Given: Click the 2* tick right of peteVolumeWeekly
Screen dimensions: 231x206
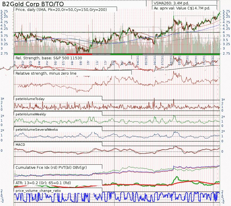Looking at the screenshot, I should [x=223, y=117].
